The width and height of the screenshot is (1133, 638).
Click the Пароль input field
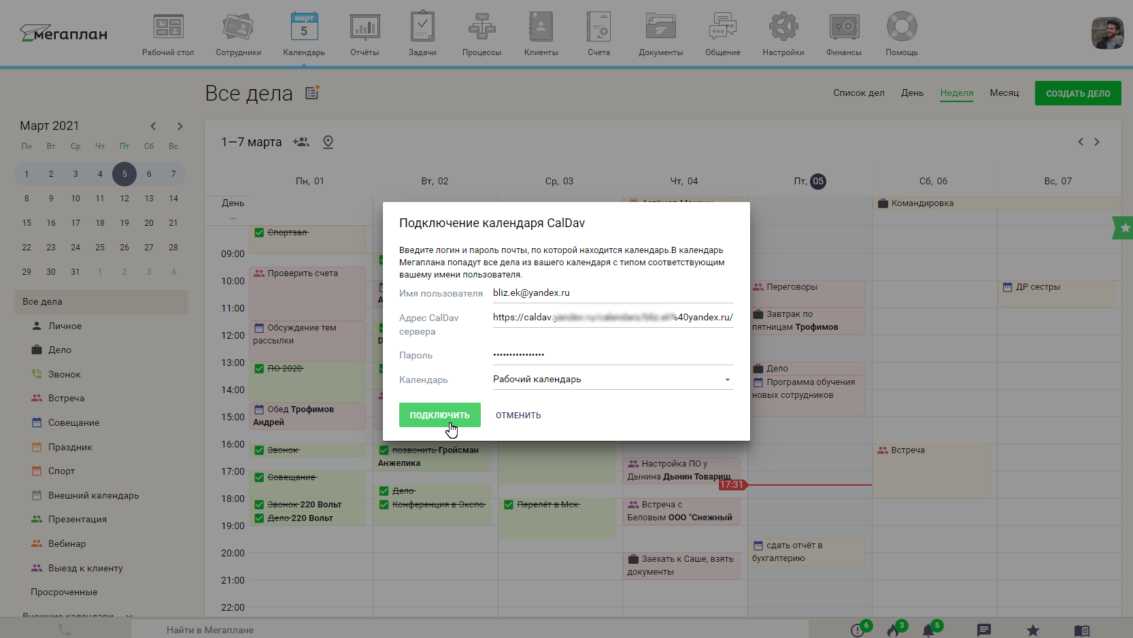click(x=613, y=354)
